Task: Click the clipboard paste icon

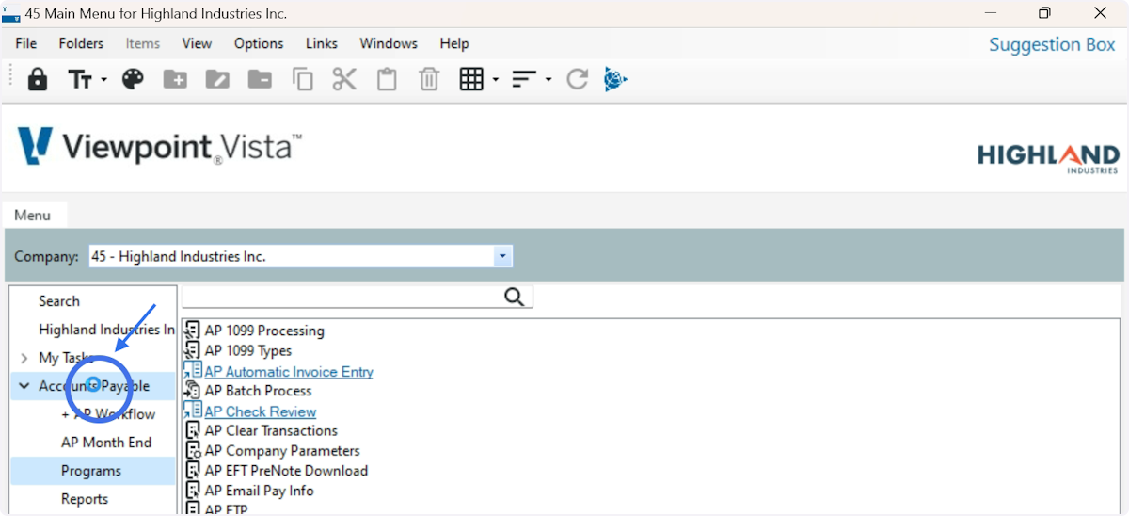Action: (387, 79)
